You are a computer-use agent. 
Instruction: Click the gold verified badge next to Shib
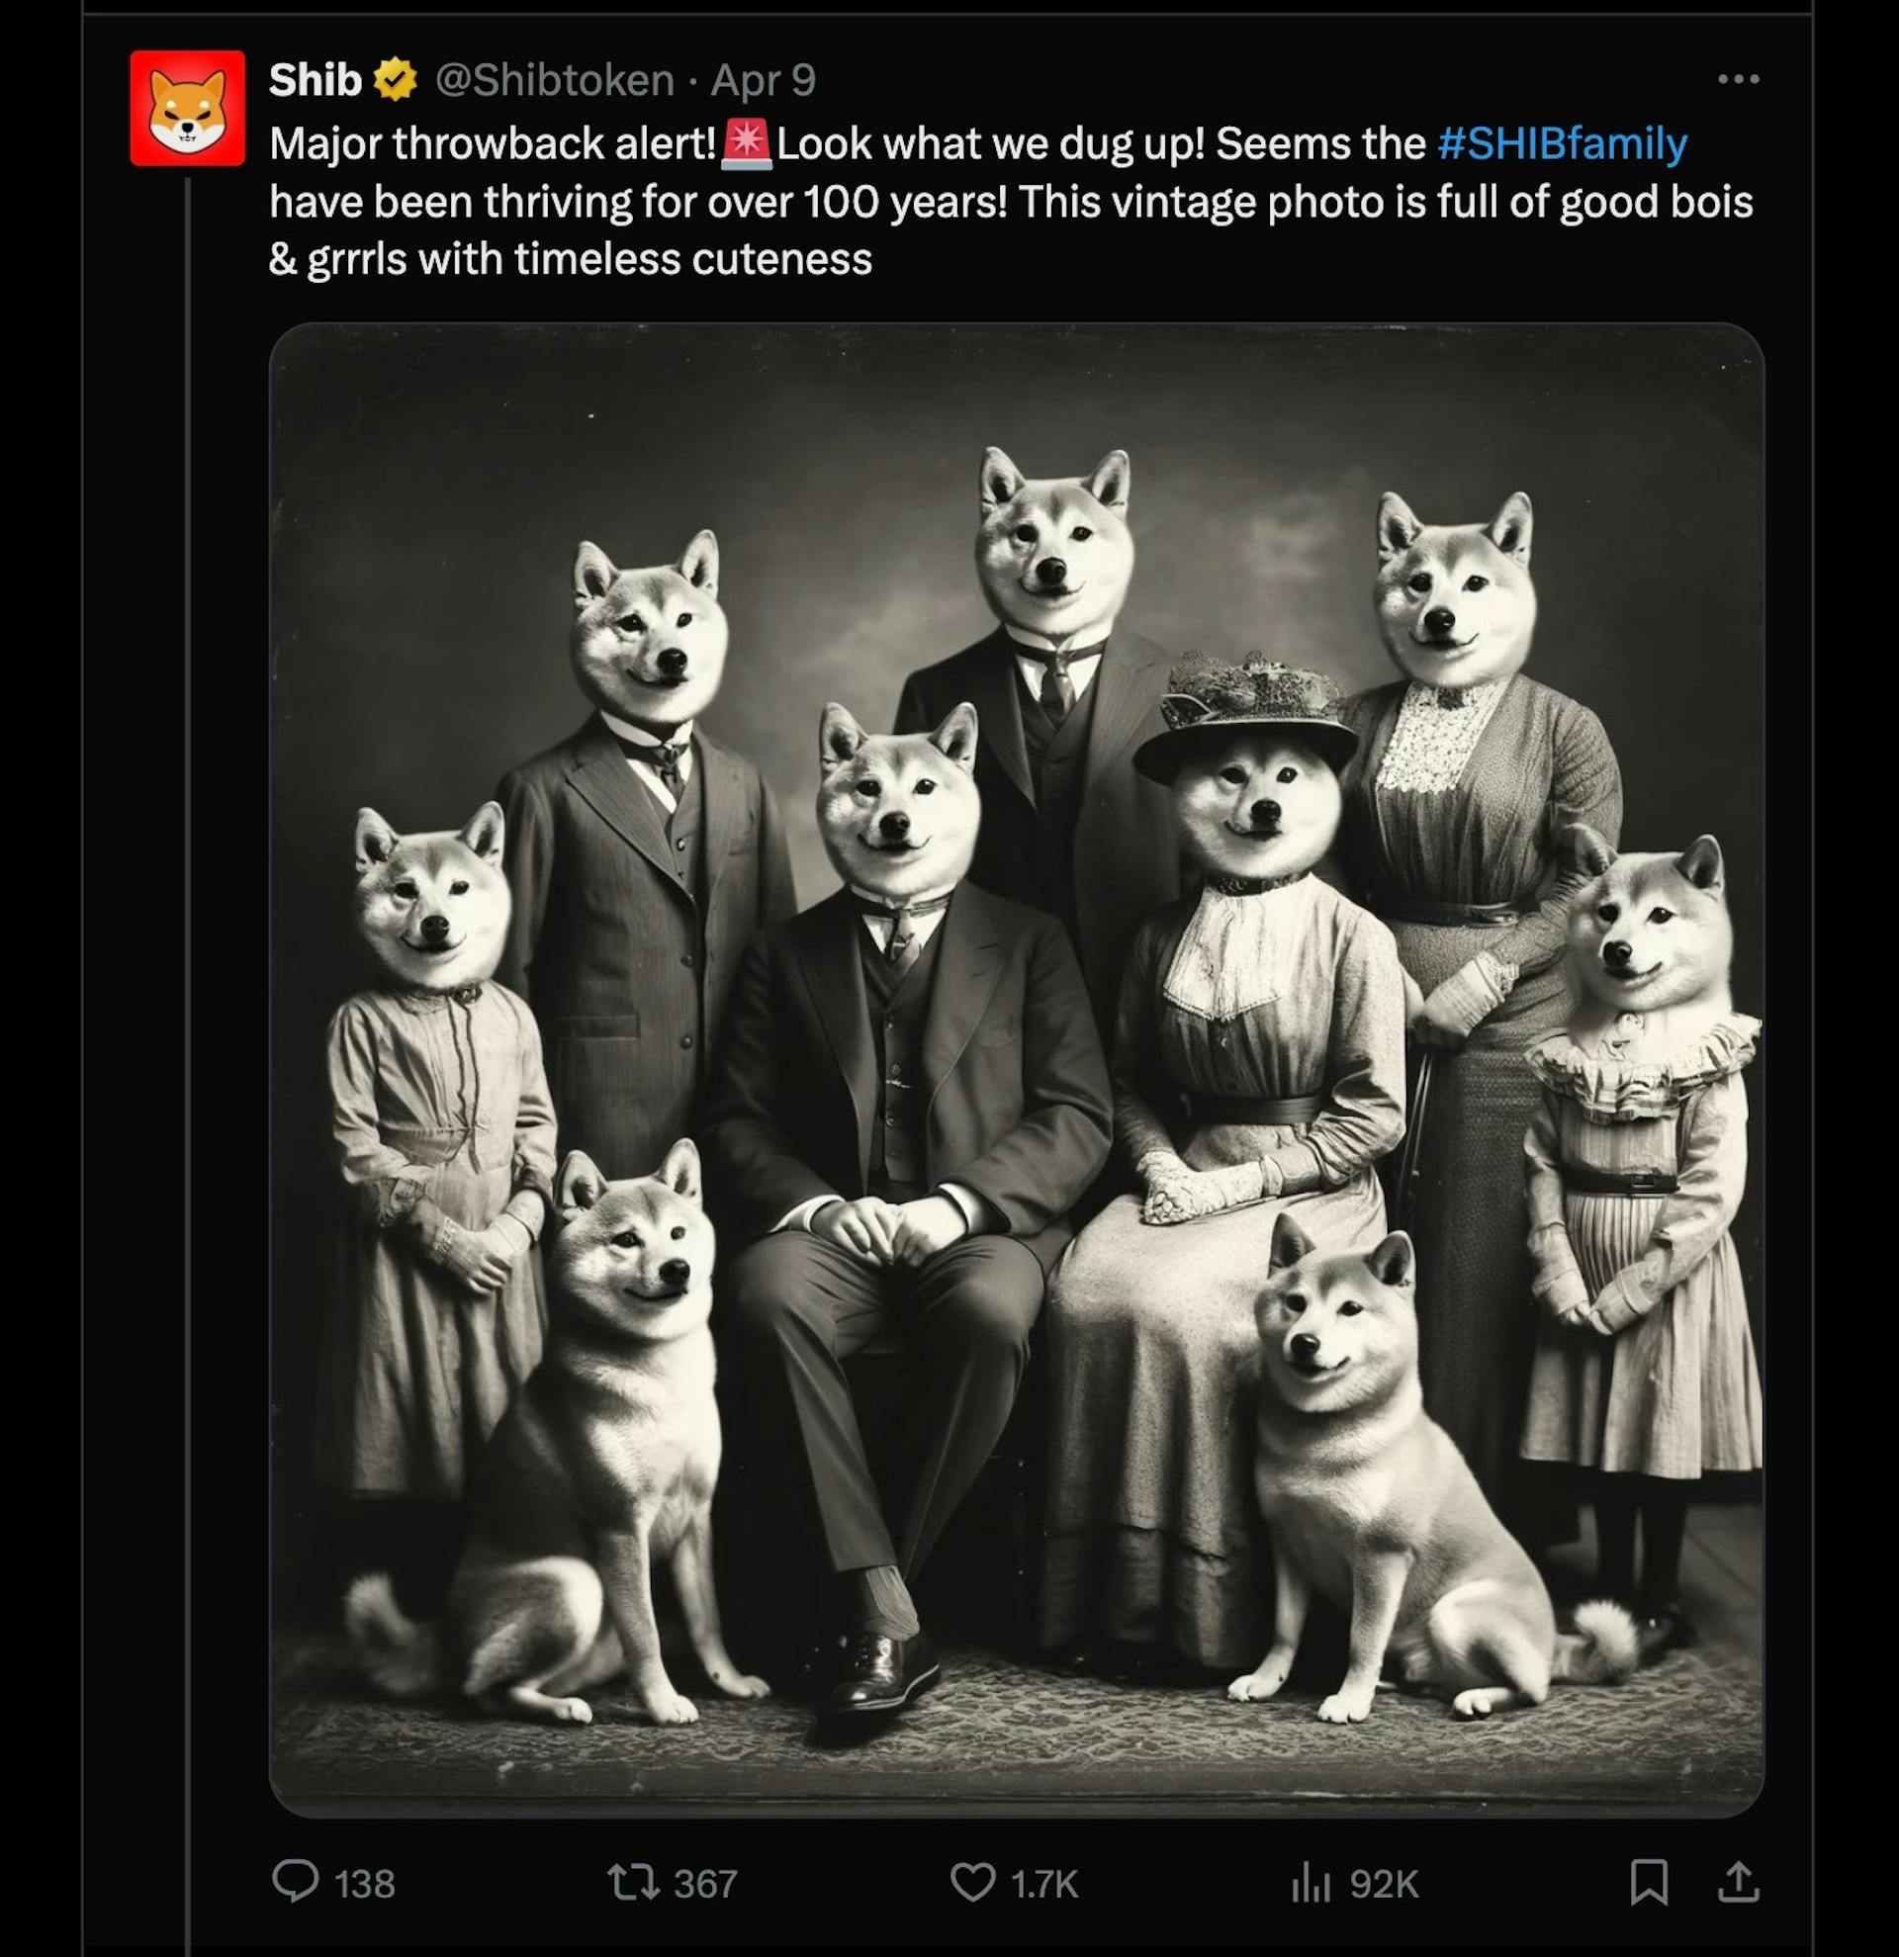click(396, 80)
